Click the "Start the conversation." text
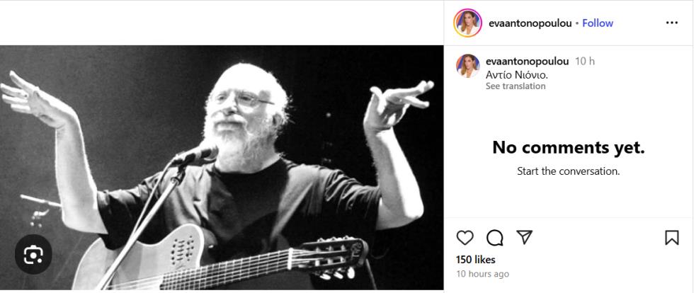 pos(568,171)
